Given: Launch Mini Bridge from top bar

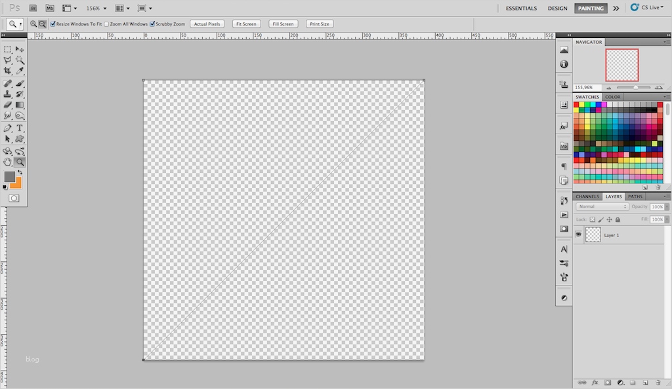Looking at the screenshot, I should pos(50,8).
